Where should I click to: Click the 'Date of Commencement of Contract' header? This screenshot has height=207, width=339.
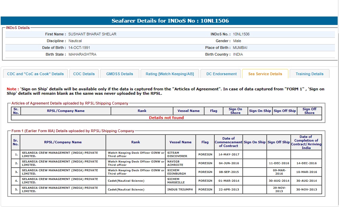(x=228, y=142)
